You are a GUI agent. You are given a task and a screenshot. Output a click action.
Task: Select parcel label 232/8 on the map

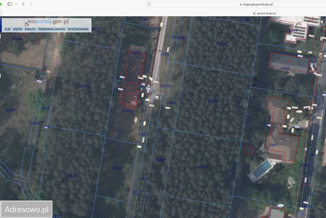127,111
